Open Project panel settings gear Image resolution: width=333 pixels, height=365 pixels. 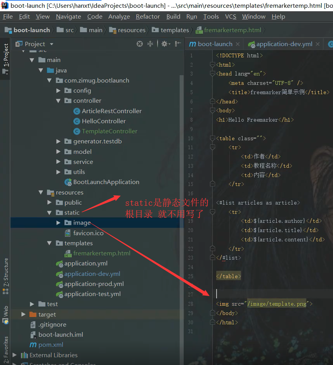[166, 44]
